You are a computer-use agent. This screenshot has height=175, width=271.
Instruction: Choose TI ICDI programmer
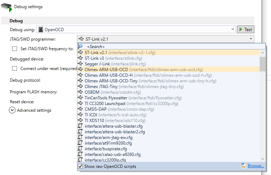point(168,115)
